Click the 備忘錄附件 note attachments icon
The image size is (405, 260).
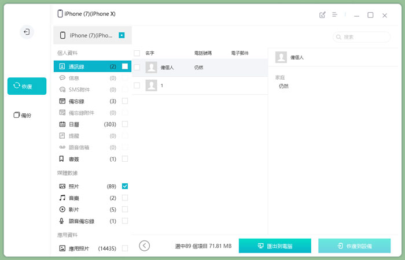tap(62, 113)
